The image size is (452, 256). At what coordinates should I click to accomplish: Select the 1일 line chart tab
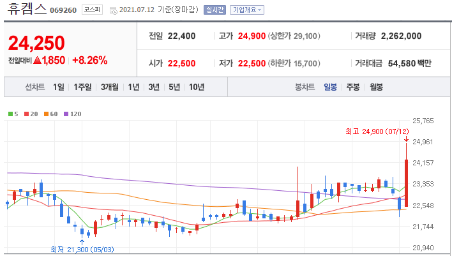[59, 87]
